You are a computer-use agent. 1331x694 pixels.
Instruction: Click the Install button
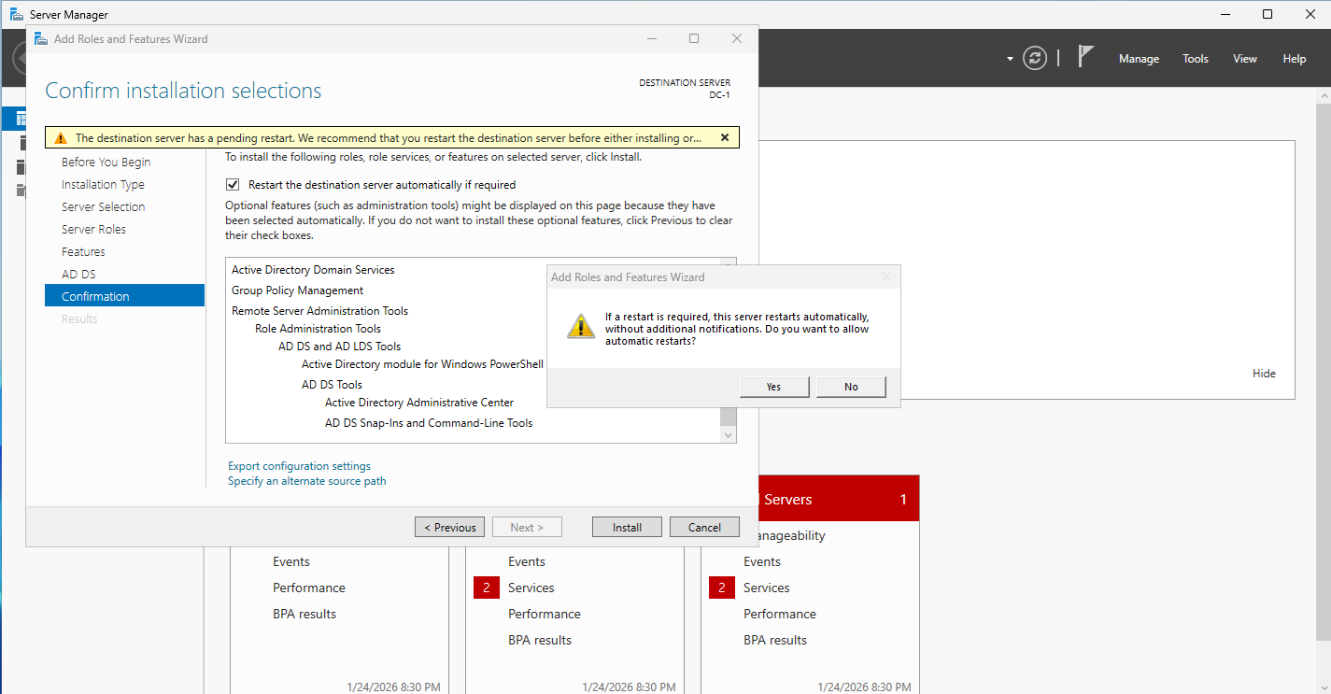[627, 528]
